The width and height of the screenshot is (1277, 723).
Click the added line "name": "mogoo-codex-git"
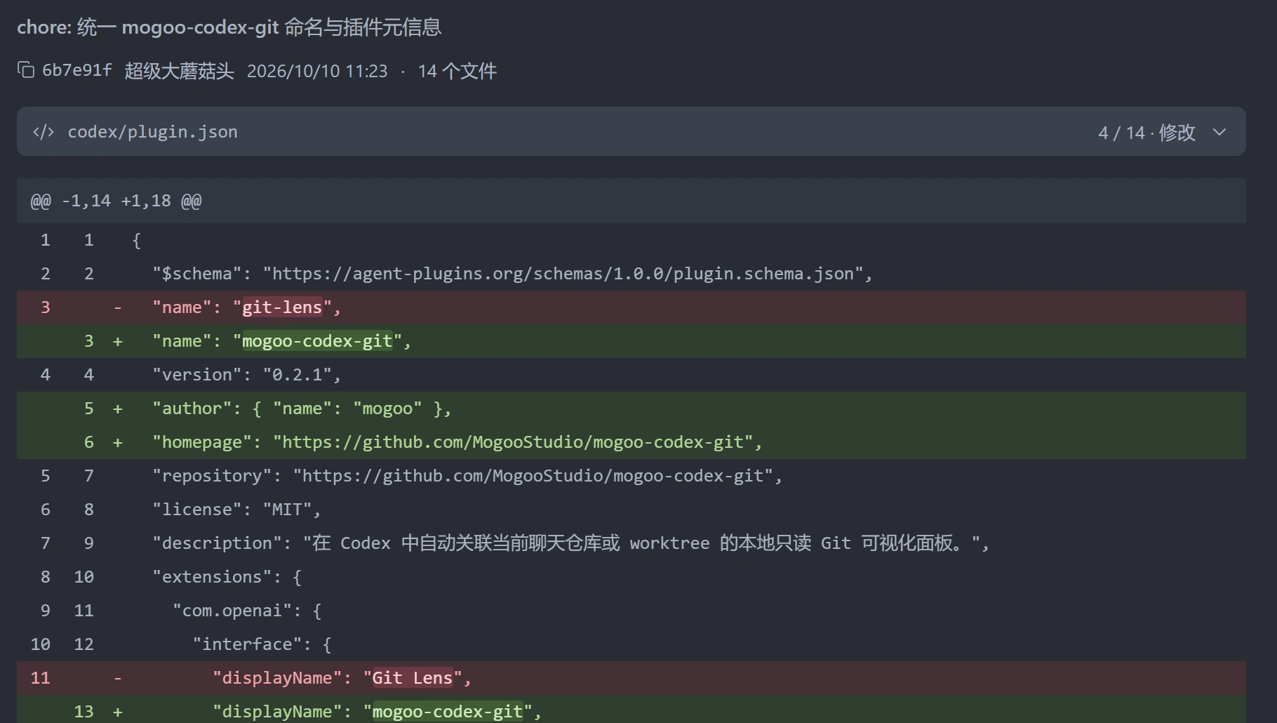point(631,341)
